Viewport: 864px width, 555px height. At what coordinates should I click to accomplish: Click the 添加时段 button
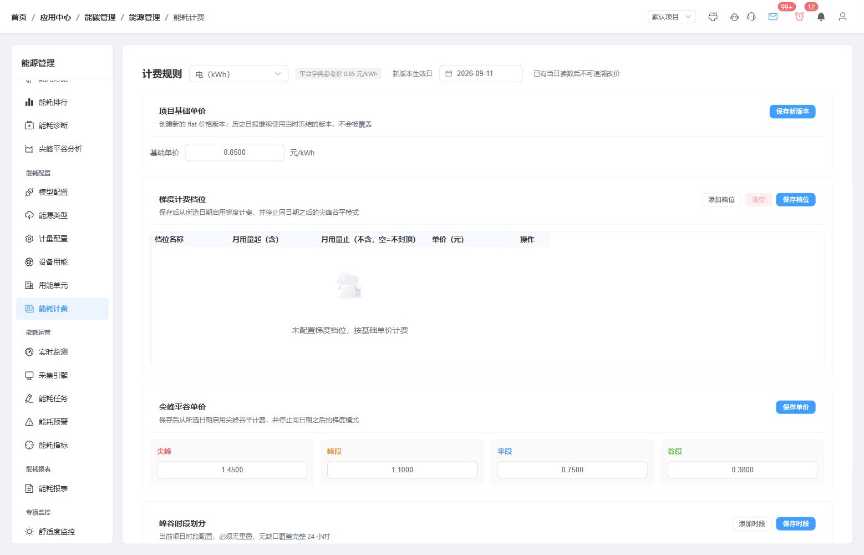click(751, 524)
